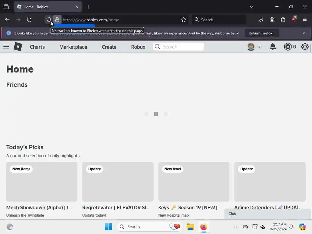
Task: Open the Robux balance icon
Action: 288,47
